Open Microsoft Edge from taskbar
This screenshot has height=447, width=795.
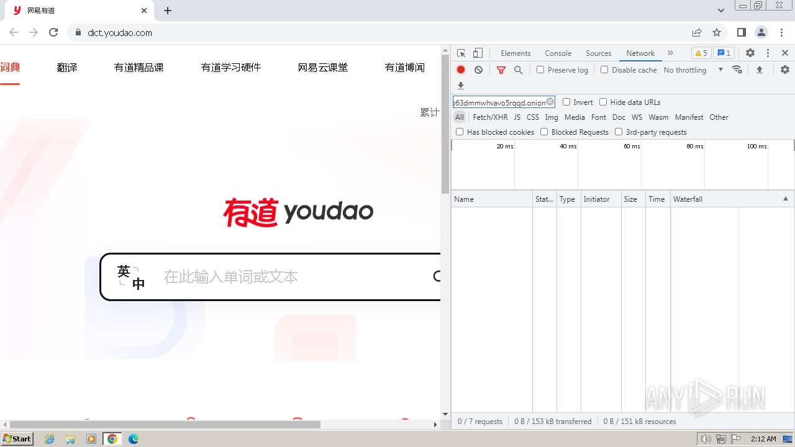133,439
